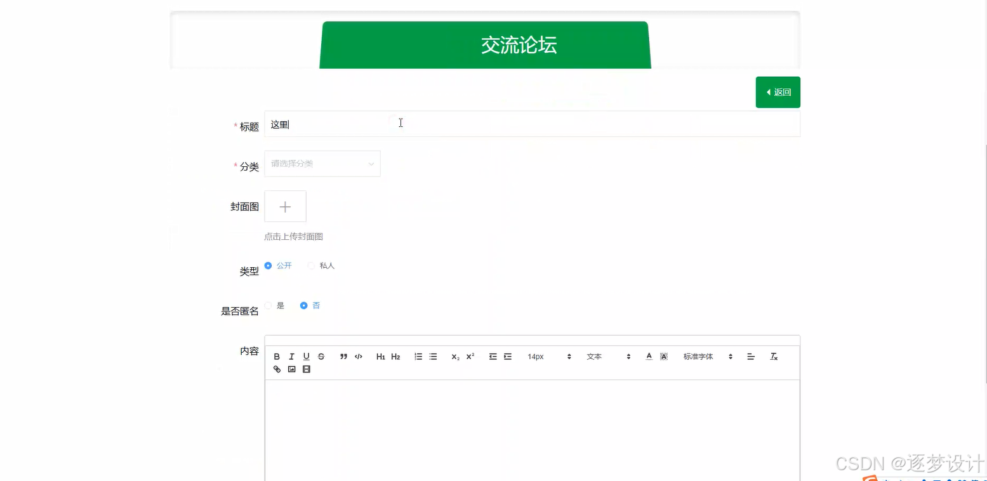Apply H1 heading formatting
Viewport: 987px width, 481px height.
click(380, 356)
